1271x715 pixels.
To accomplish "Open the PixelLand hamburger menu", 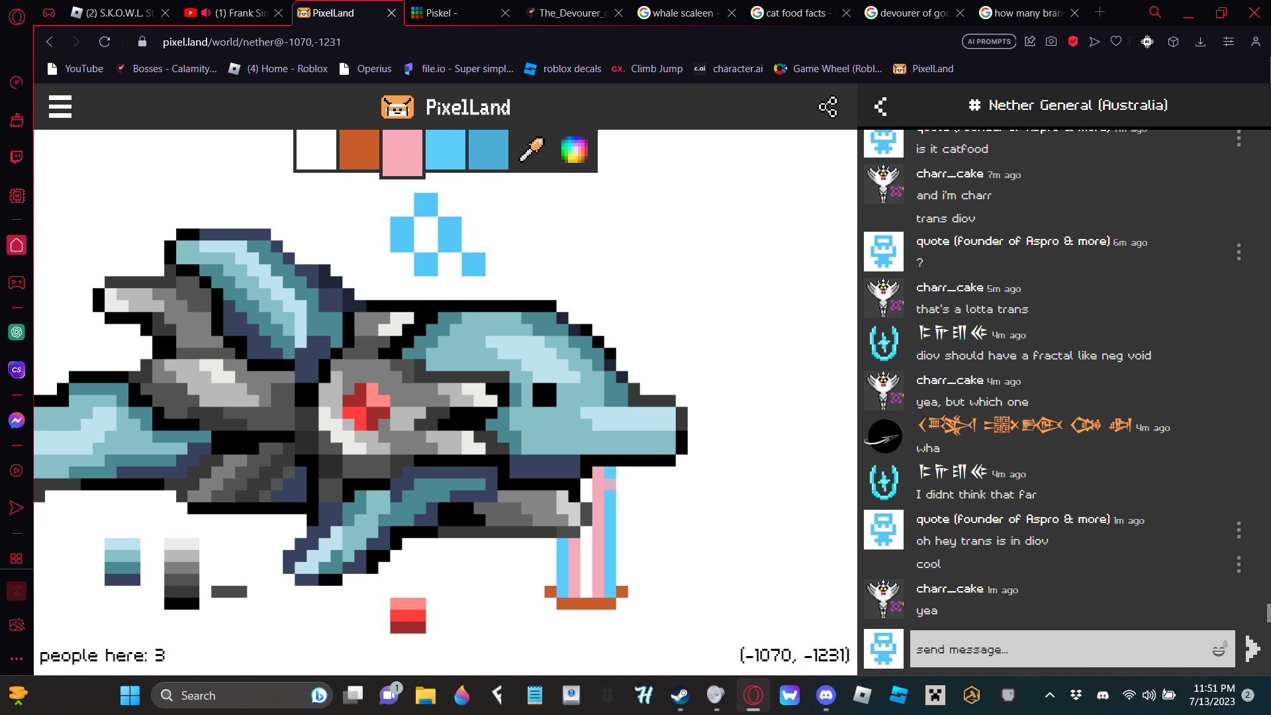I will (x=60, y=107).
